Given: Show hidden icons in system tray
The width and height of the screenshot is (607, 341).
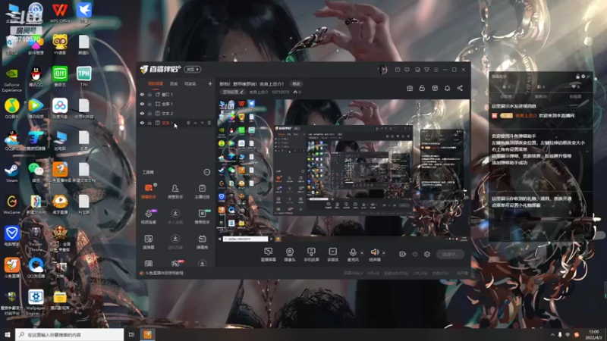Looking at the screenshot, I should [x=552, y=335].
